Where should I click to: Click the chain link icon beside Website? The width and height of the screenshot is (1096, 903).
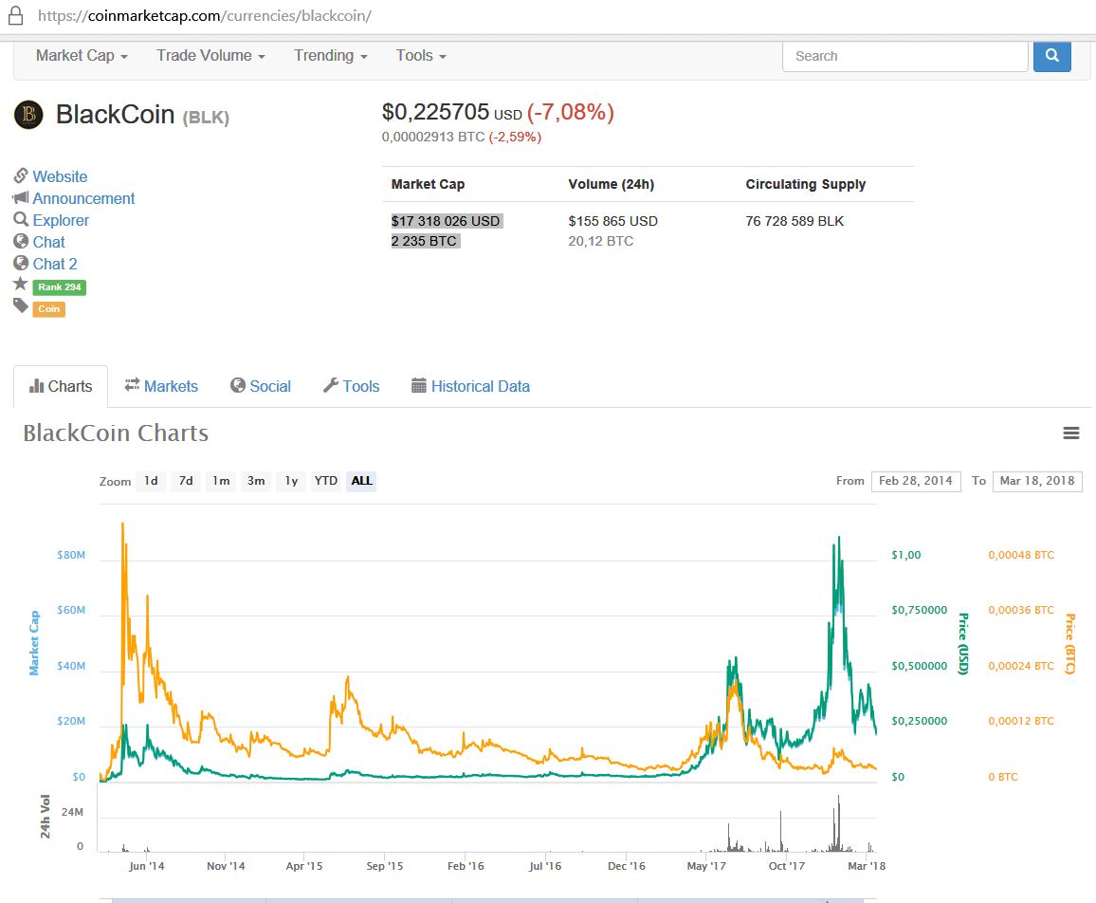point(21,176)
